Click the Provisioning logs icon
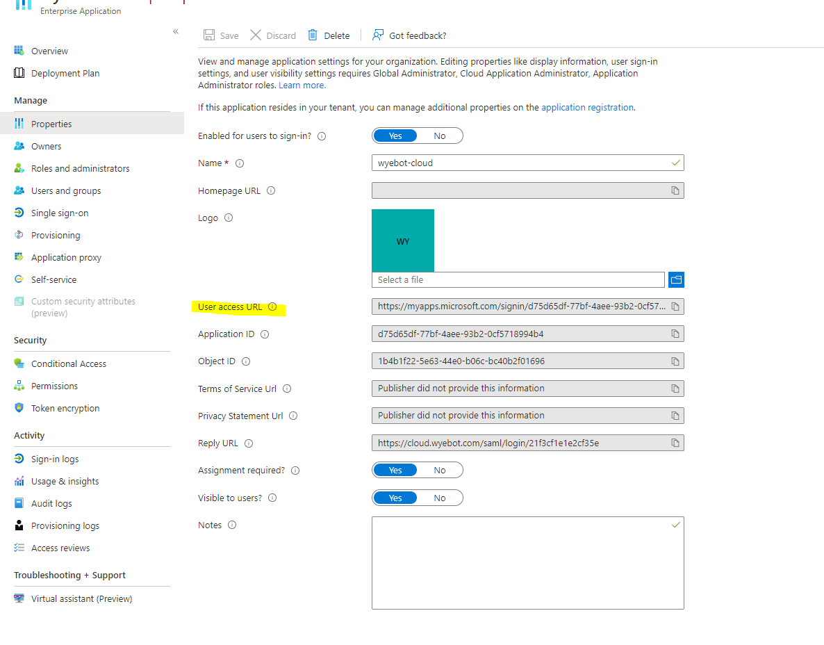824x645 pixels. click(x=19, y=525)
